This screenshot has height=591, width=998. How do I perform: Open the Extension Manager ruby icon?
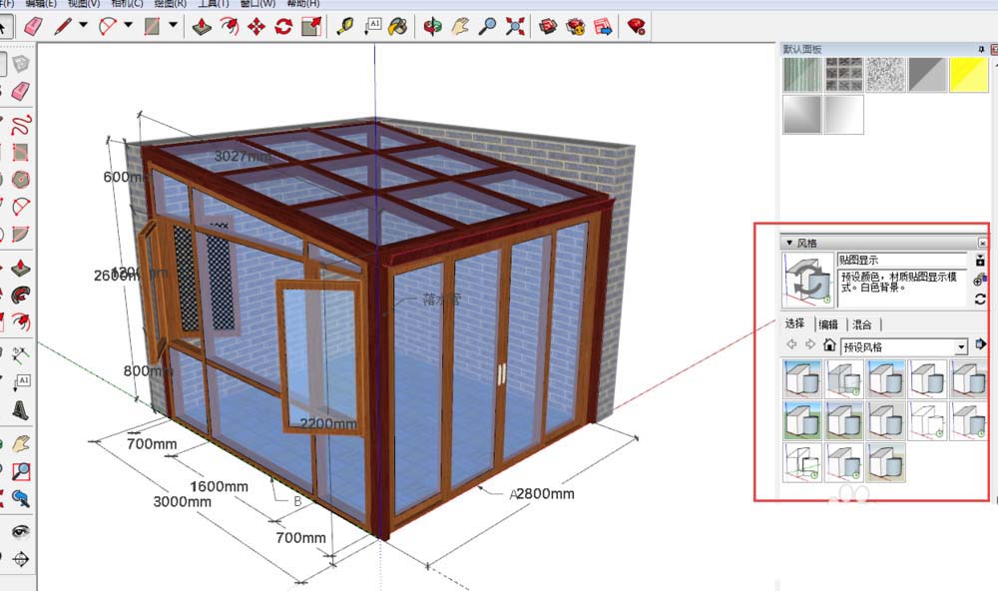click(x=636, y=26)
